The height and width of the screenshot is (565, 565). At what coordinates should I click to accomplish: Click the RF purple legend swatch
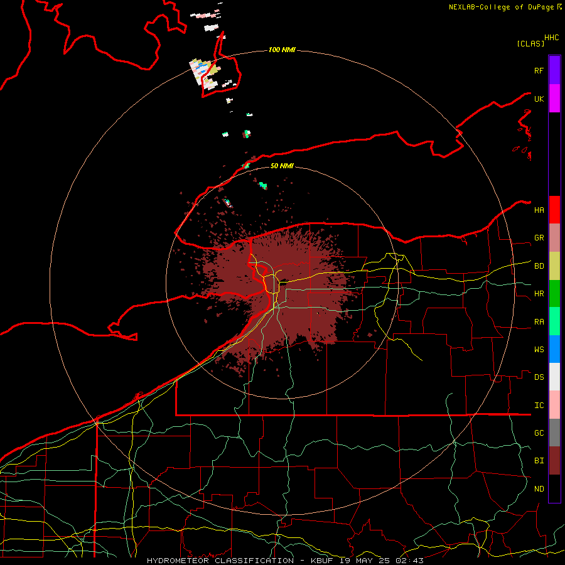point(554,70)
